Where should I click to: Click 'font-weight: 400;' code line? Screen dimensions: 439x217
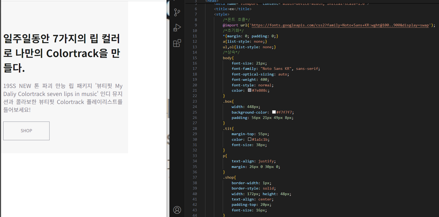point(250,80)
